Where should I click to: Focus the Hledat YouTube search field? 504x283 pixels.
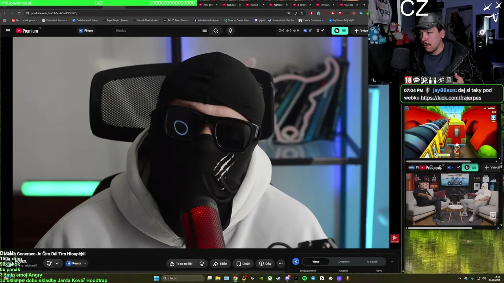click(157, 31)
